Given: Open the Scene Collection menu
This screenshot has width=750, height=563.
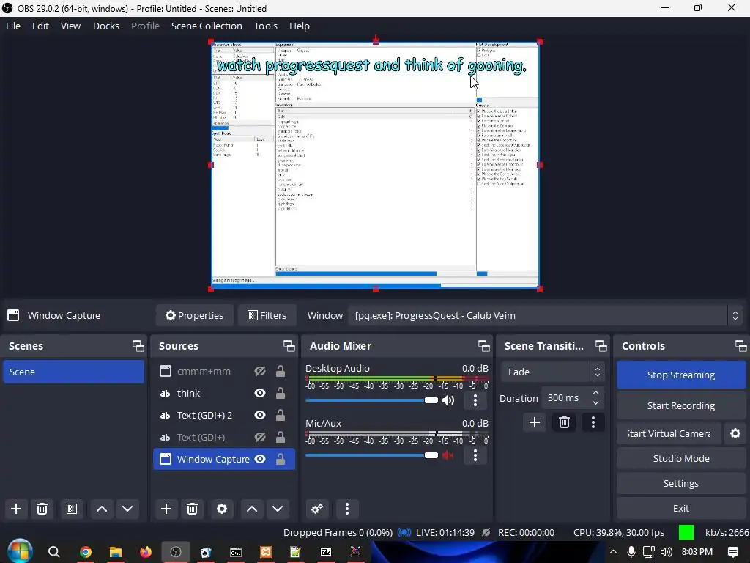Looking at the screenshot, I should pyautogui.click(x=207, y=26).
